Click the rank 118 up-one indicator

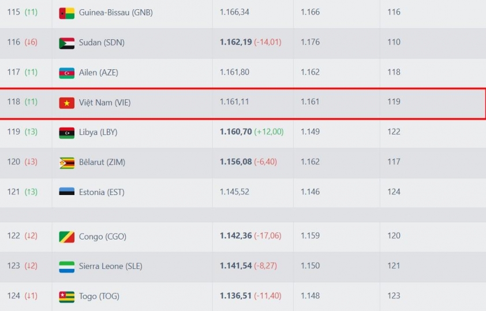[x=31, y=102]
